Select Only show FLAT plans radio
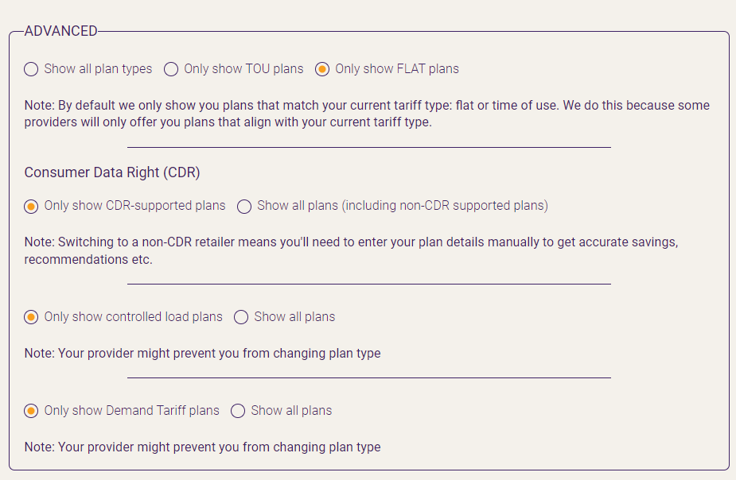Image resolution: width=736 pixels, height=480 pixels. [322, 69]
